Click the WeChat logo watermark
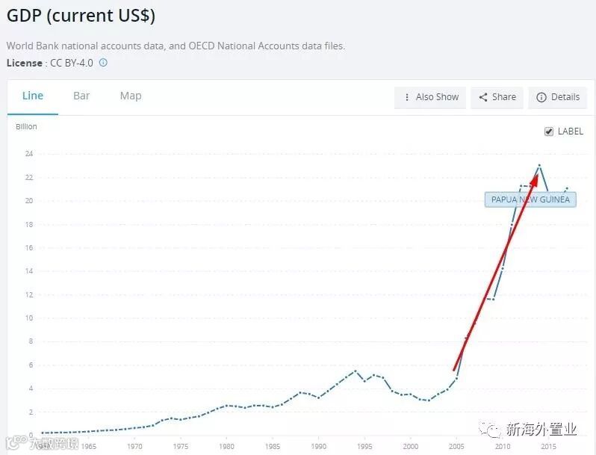The image size is (596, 455). tap(492, 430)
